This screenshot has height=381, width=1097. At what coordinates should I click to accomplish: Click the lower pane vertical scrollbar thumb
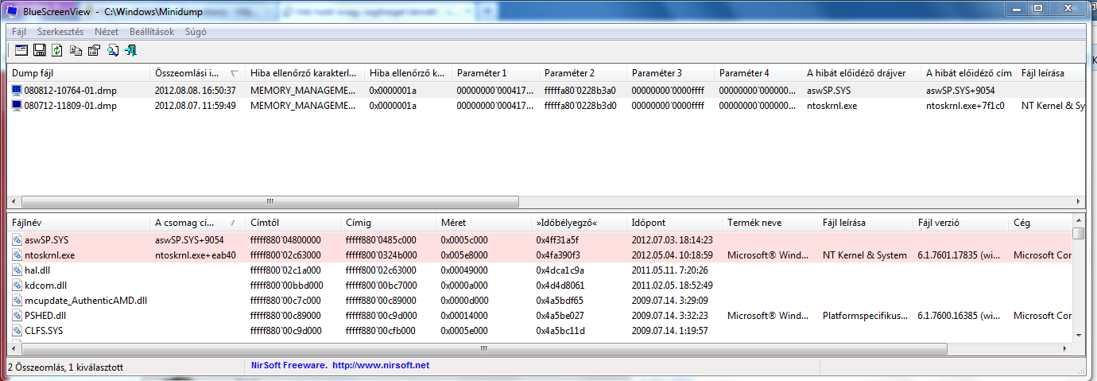(x=1078, y=234)
